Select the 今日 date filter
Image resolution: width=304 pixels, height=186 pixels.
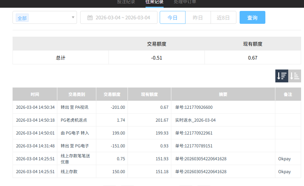pos(173,18)
